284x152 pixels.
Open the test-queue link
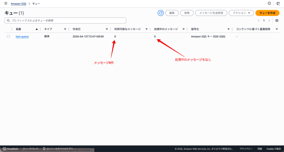(22, 37)
